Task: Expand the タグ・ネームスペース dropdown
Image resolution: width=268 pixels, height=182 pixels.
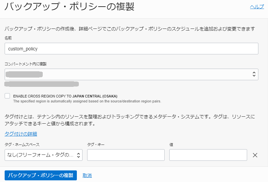Action: 43,155
